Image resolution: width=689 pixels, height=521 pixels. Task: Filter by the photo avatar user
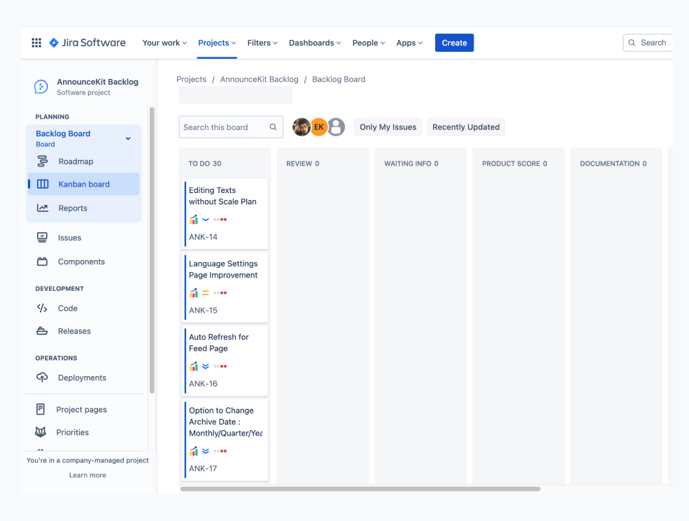pos(301,127)
